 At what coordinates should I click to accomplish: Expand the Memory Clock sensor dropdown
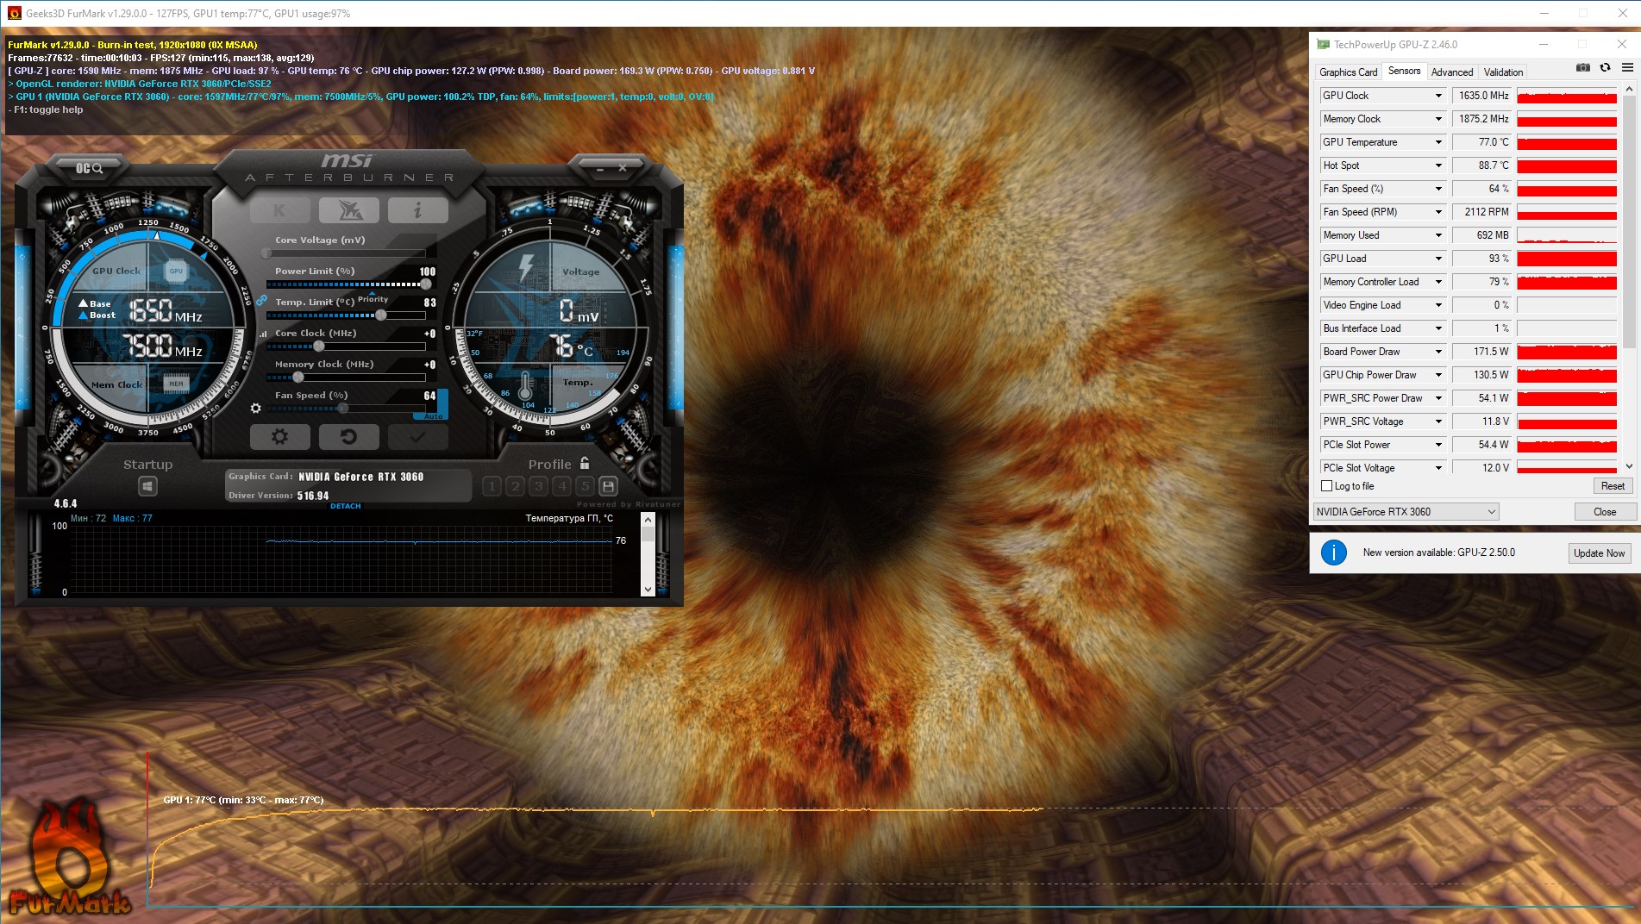(1437, 119)
